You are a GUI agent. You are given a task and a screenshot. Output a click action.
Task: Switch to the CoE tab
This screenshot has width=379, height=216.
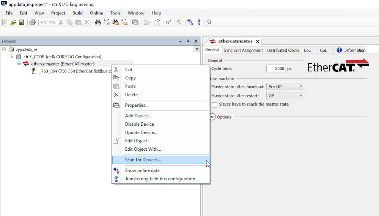click(323, 50)
